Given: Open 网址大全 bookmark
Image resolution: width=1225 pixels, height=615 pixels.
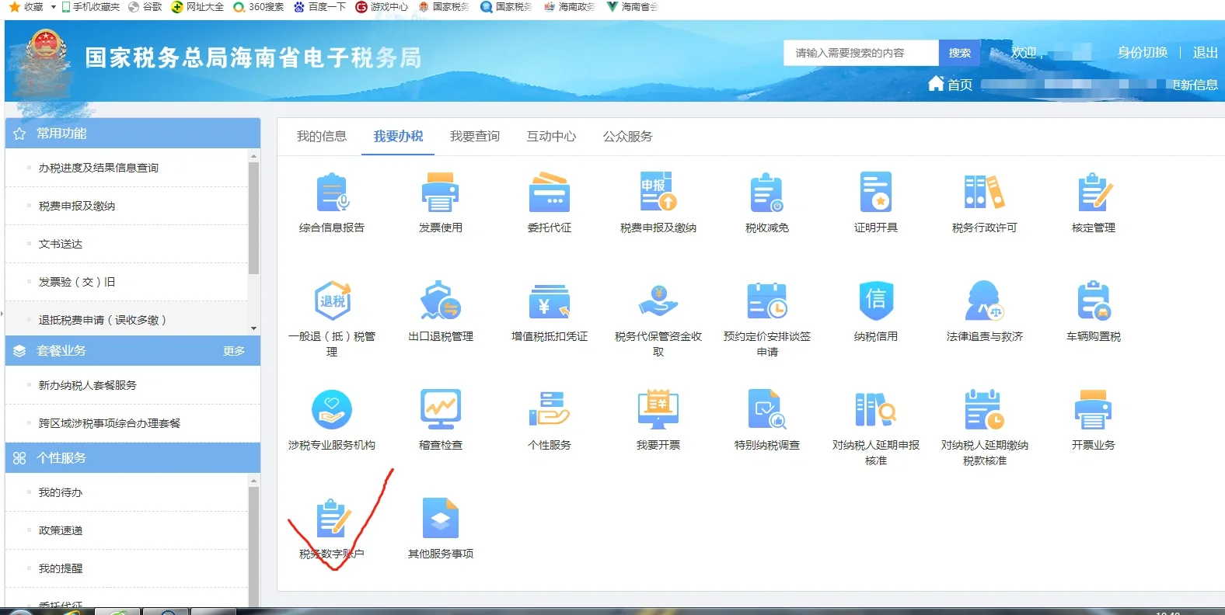Looking at the screenshot, I should click(x=197, y=7).
